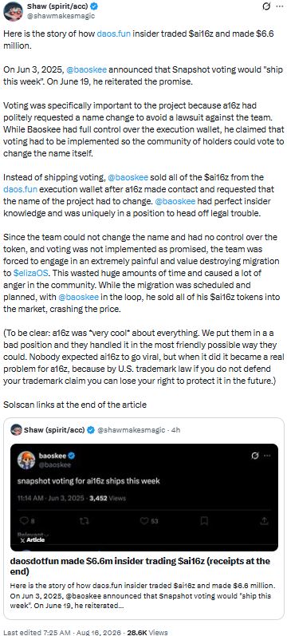
Task: Click the share icon in the embedded tweet
Action: click(x=265, y=520)
